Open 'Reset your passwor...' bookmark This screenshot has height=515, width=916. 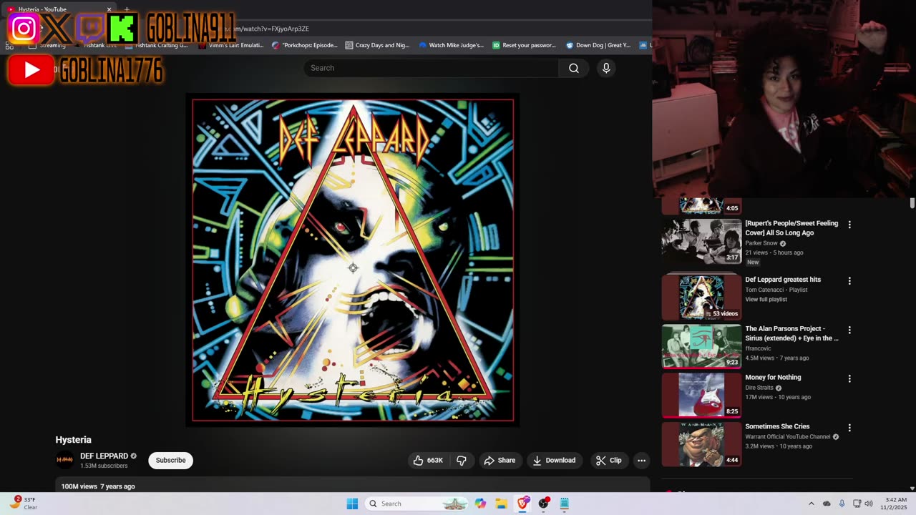524,45
